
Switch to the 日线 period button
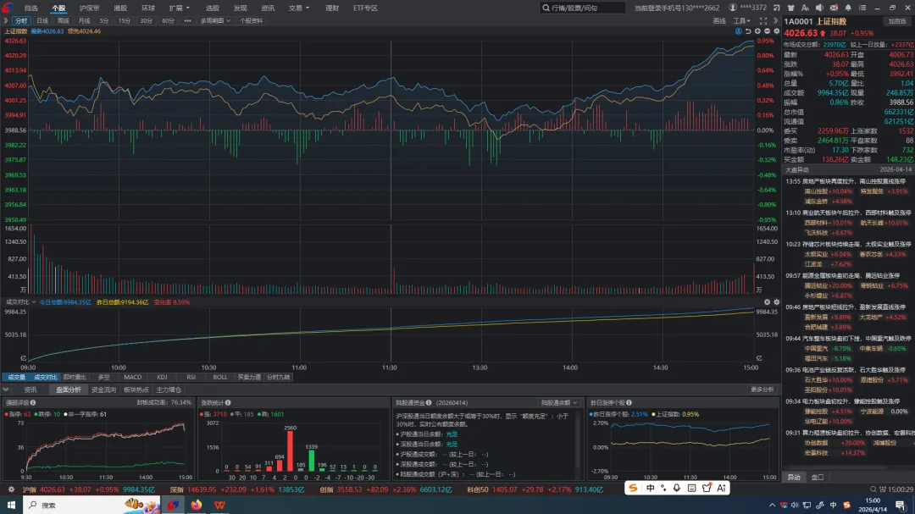coord(42,20)
